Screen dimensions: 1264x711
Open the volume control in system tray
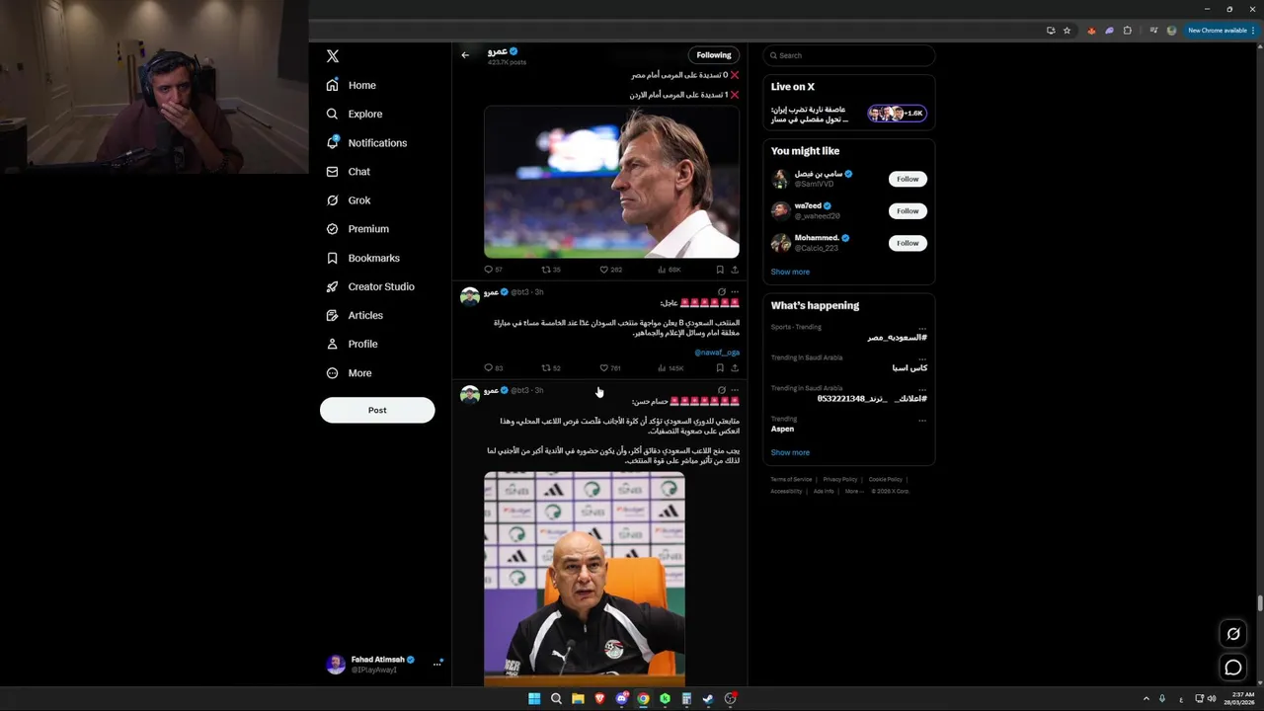tap(1212, 699)
